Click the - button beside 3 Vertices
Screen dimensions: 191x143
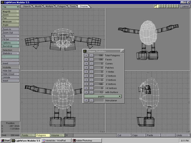point(92,80)
